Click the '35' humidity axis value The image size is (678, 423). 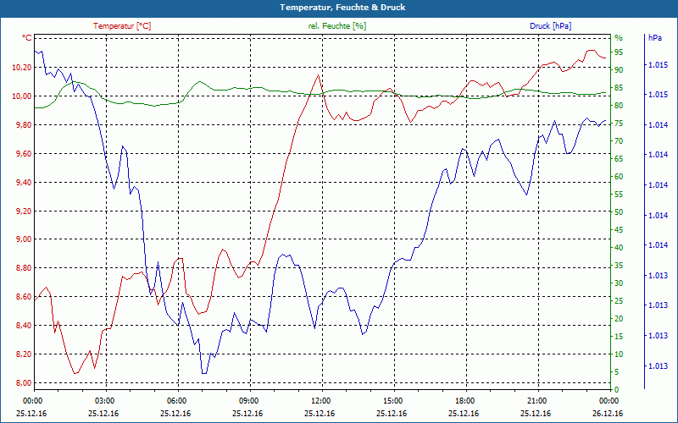(619, 266)
